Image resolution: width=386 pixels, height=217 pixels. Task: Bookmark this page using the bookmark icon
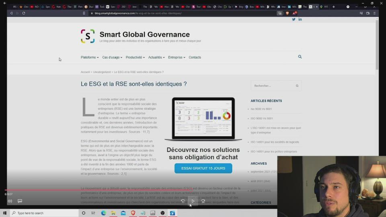[x=84, y=13]
